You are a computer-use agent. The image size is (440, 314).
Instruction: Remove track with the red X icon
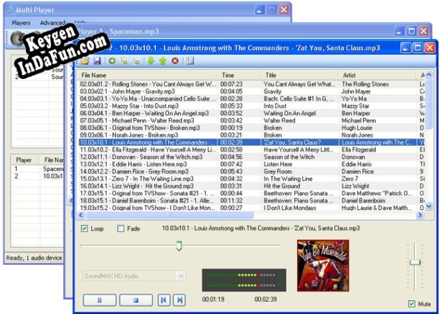pyautogui.click(x=175, y=61)
